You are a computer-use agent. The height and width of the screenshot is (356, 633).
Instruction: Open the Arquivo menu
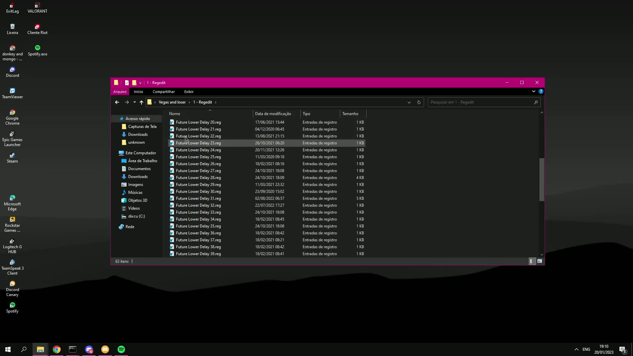coord(120,92)
